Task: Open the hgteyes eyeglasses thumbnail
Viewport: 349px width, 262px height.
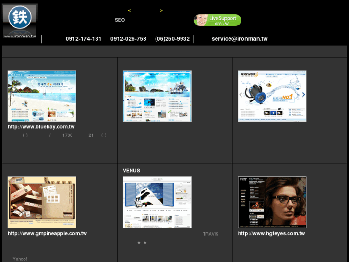Action: [272, 202]
